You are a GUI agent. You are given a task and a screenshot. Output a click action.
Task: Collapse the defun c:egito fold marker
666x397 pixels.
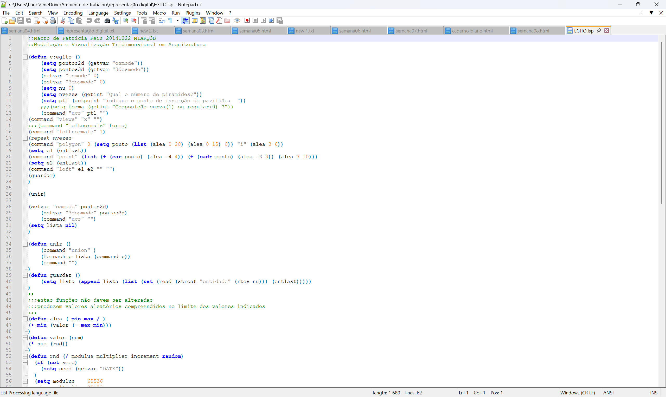25,57
